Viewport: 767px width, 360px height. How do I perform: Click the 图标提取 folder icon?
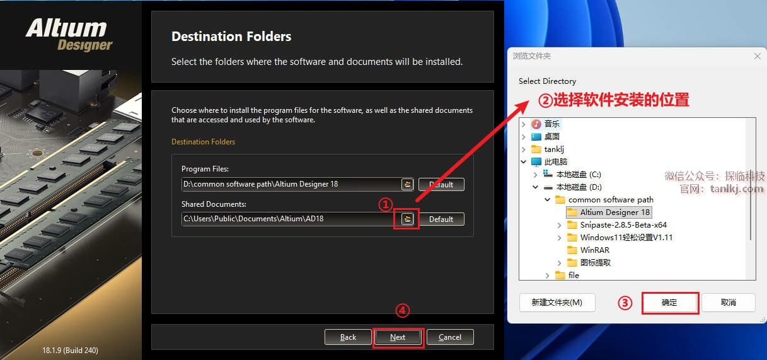pyautogui.click(x=572, y=263)
